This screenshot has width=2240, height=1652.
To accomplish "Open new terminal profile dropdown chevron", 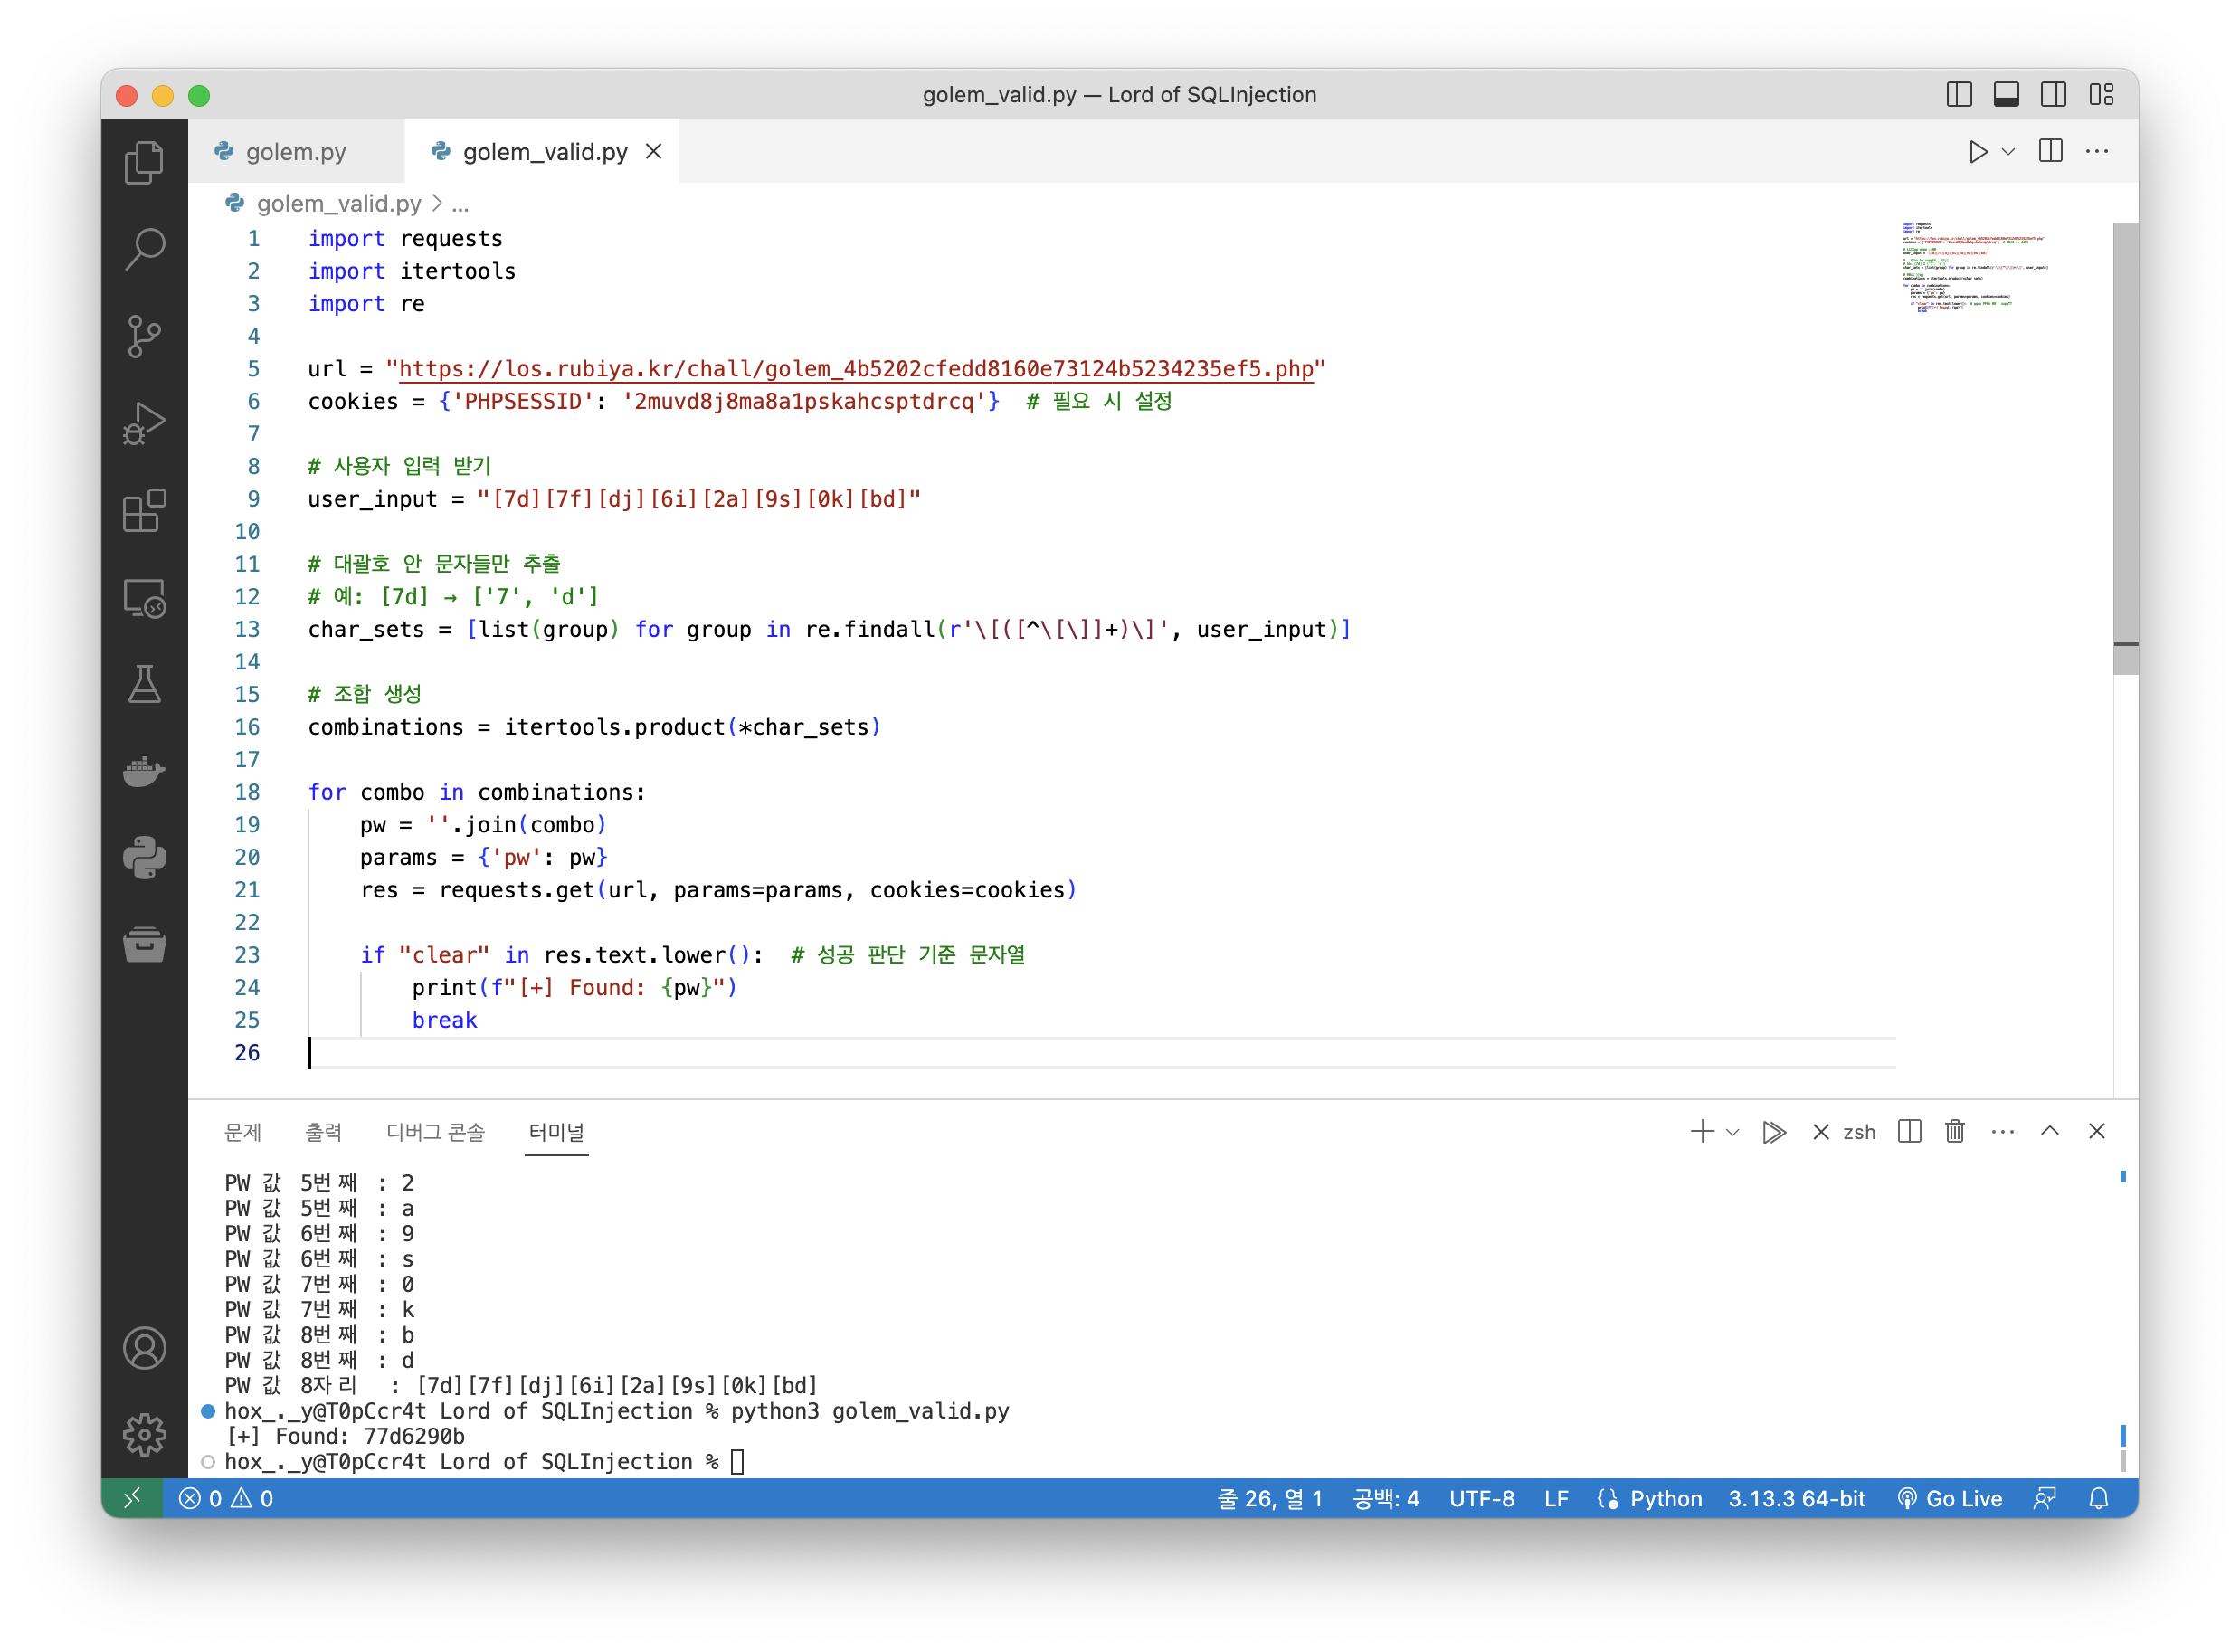I will click(x=1733, y=1132).
